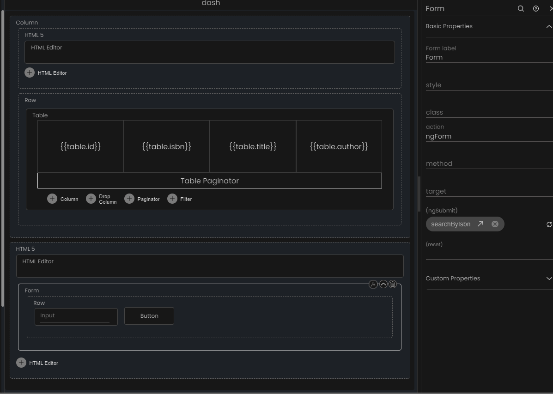The image size is (553, 394).
Task: Add a Filter to the table
Action: (x=172, y=199)
